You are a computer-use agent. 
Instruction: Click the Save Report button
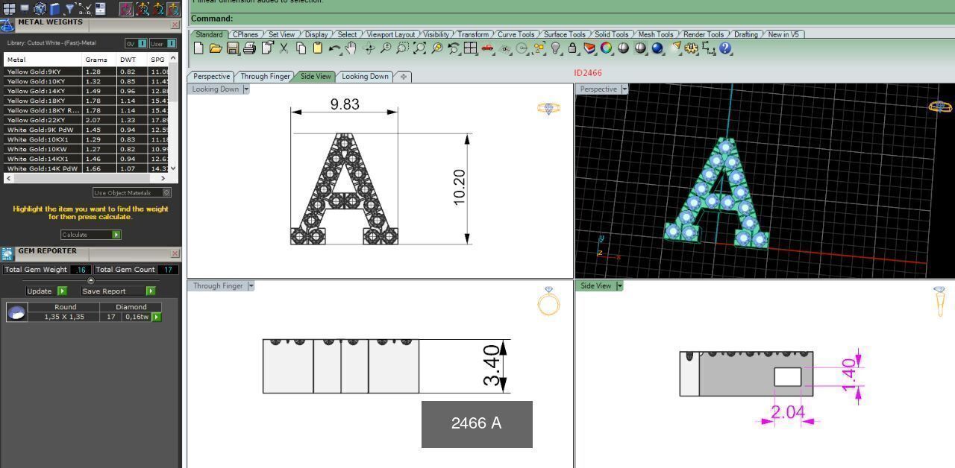[118, 291]
